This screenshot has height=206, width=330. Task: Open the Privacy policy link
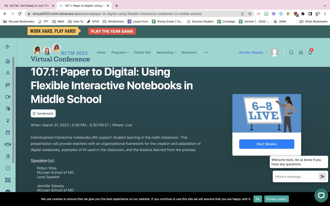(276, 199)
